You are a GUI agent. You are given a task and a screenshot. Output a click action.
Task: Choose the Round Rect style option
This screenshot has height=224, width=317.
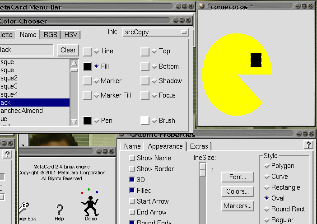tap(267, 209)
